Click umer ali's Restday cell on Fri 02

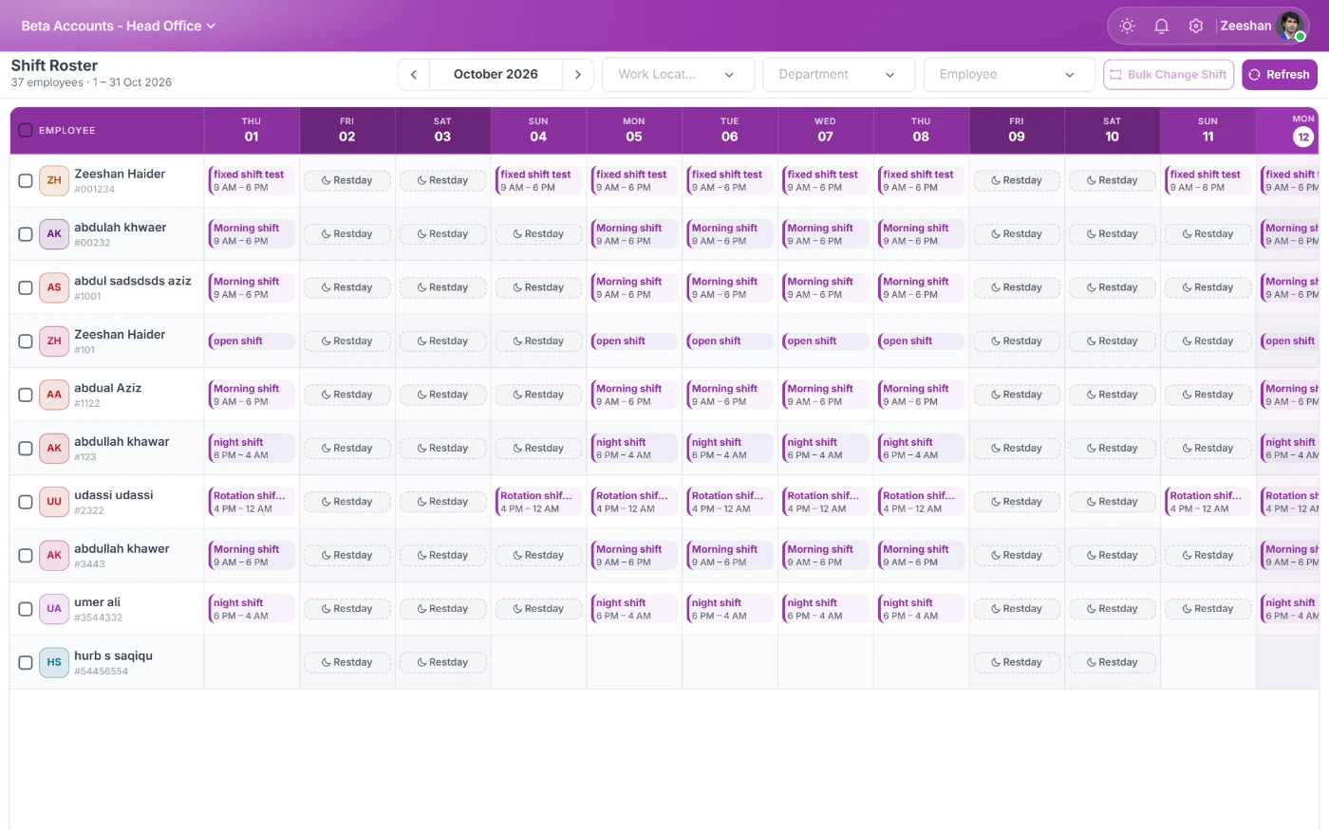(x=346, y=609)
